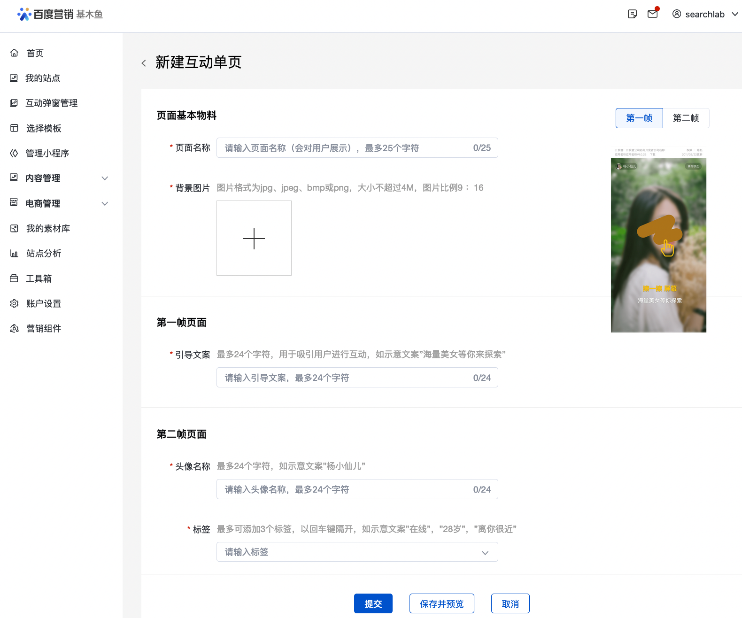
Task: Click the 账户设置 gear icon
Action: (x=14, y=303)
